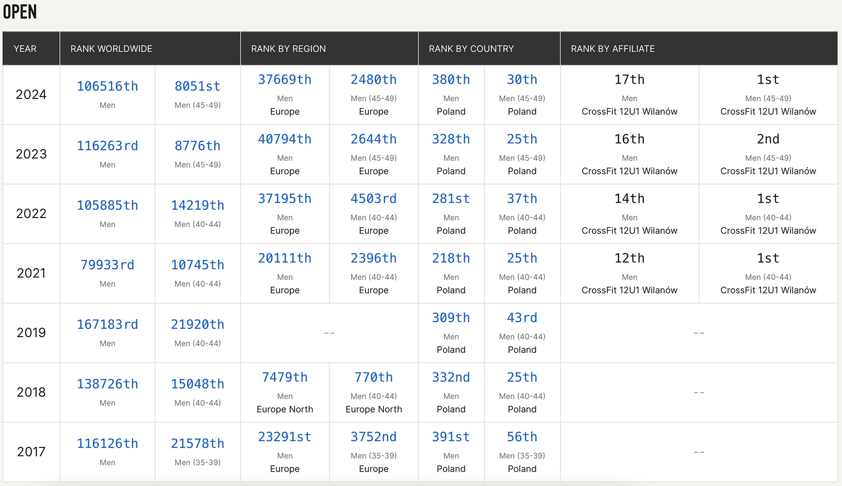Click 23291st Europe rank for 2017
The image size is (842, 486).
(285, 437)
